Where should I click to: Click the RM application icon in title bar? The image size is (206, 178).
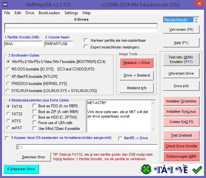pyautogui.click(x=5, y=5)
